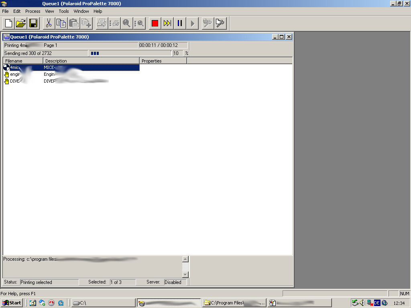Copy the selected job with the toolbar icon

pos(61,23)
